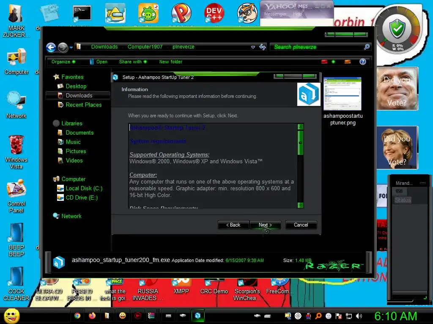Click scroll down arrow in setup info box
Image resolution: width=433 pixels, height=324 pixels.
pos(300,205)
